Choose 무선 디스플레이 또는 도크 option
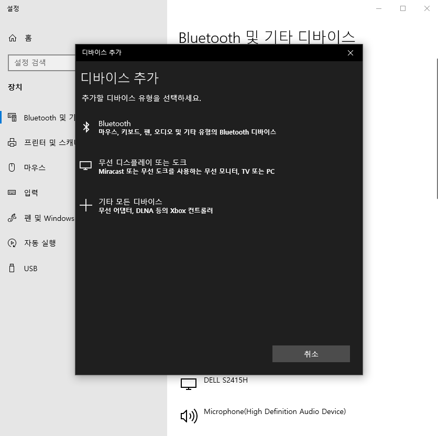The width and height of the screenshot is (438, 436). point(143,162)
